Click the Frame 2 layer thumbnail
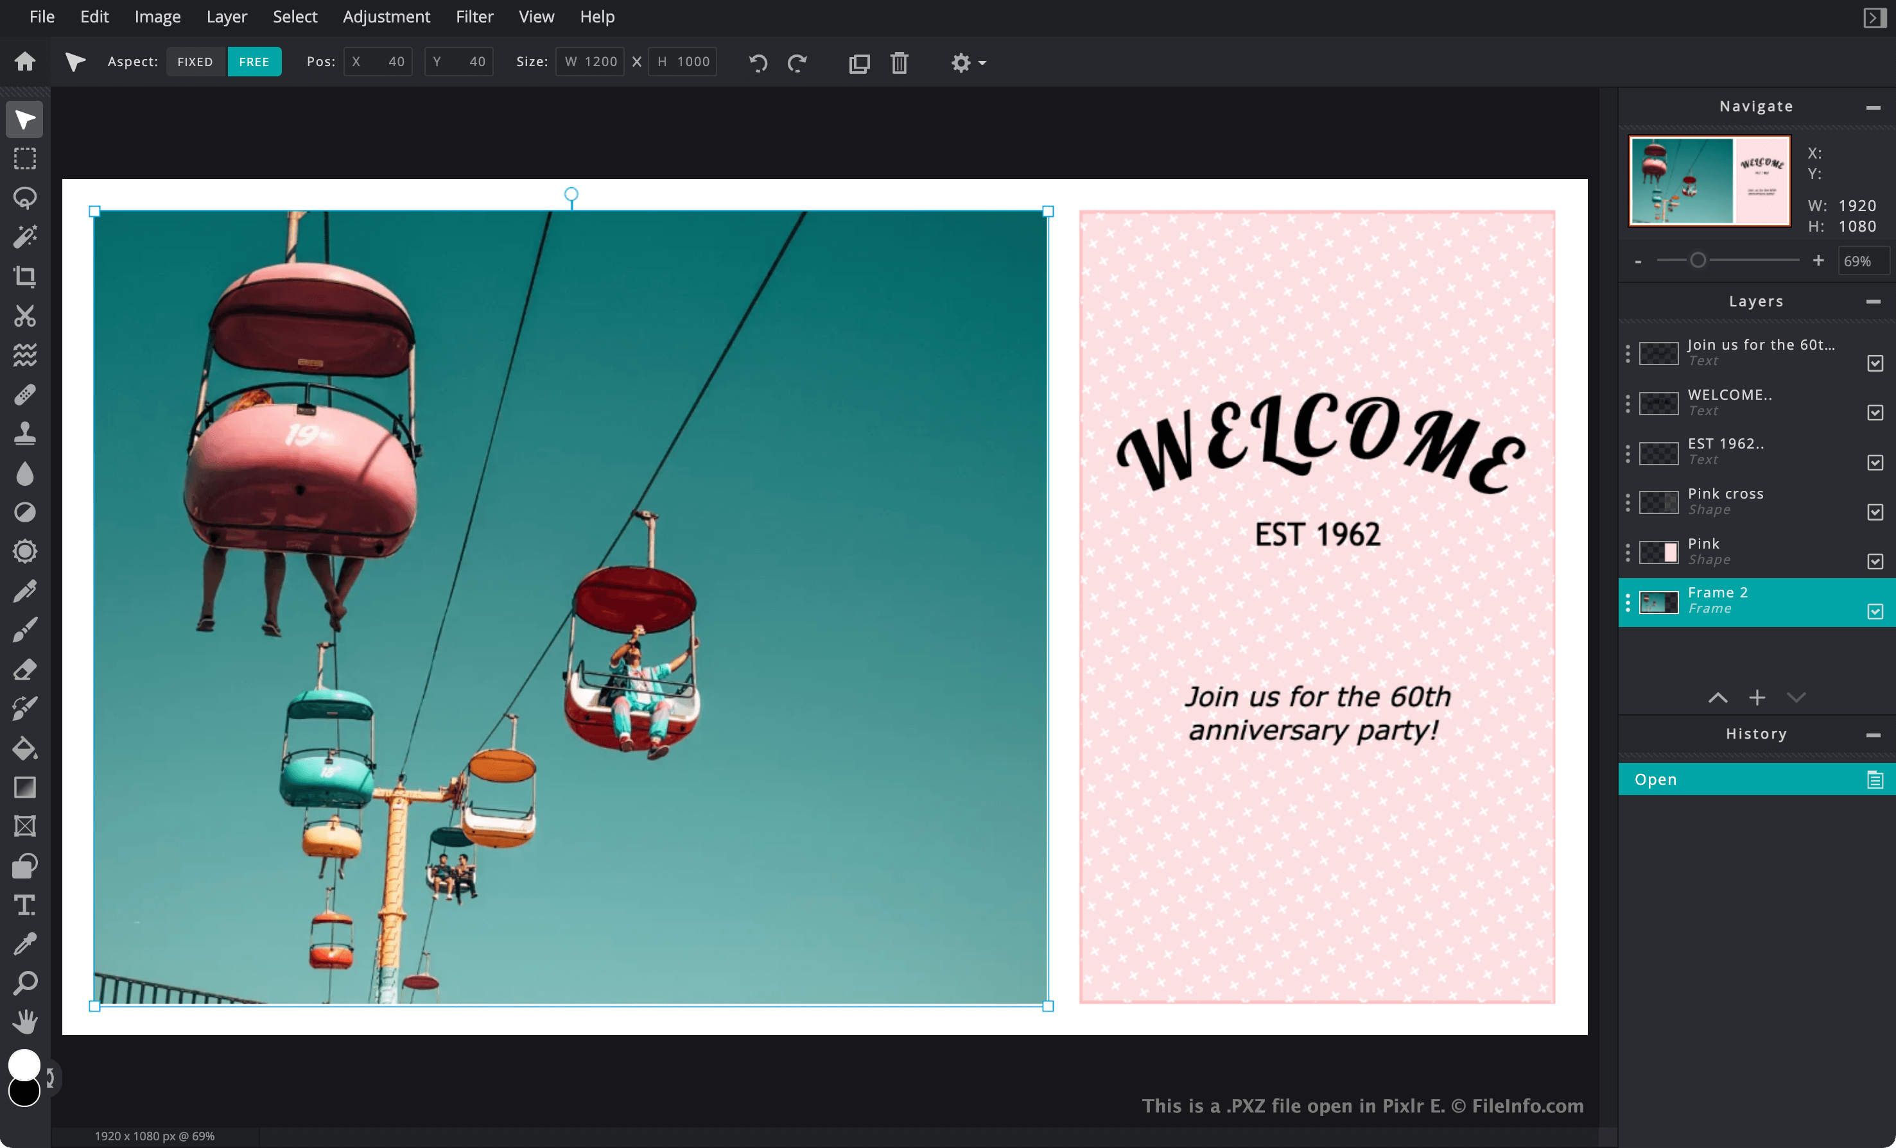1896x1148 pixels. pyautogui.click(x=1659, y=601)
